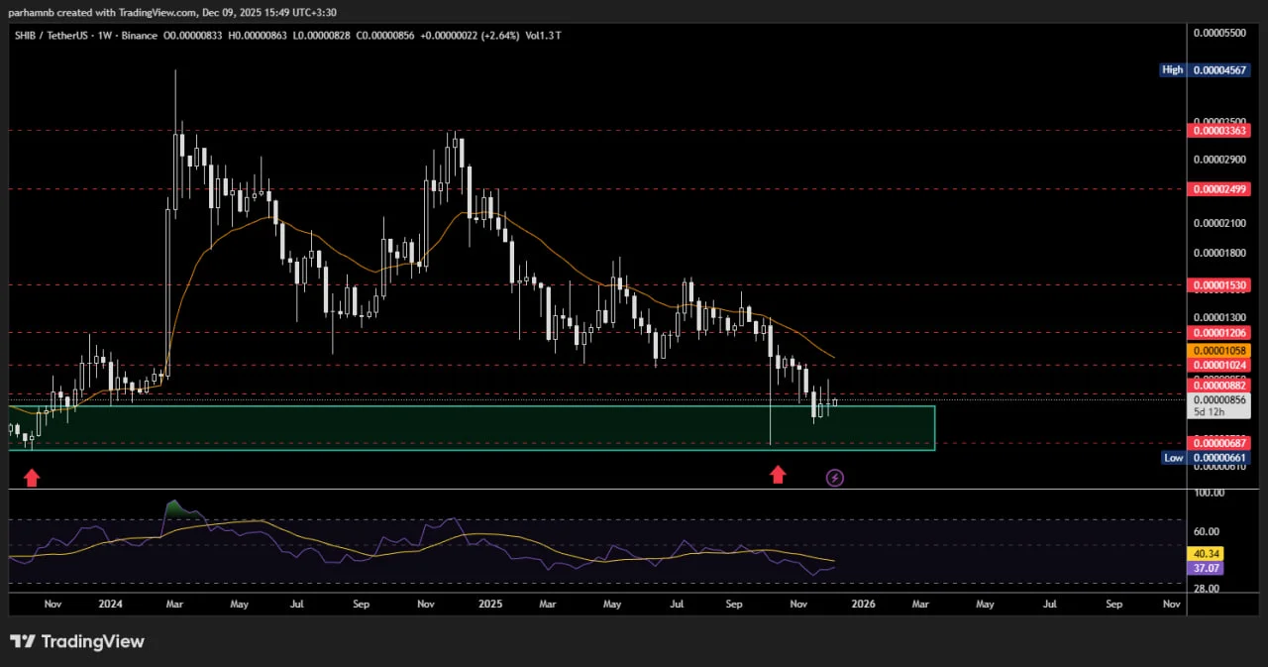Select the 0.00000687 red support label

tap(1219, 442)
